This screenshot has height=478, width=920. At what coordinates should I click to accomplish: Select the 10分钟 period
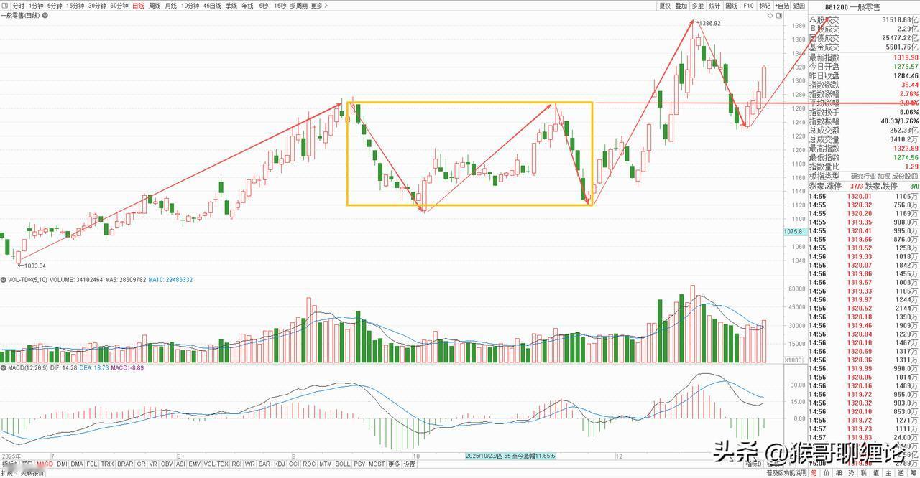[190, 6]
